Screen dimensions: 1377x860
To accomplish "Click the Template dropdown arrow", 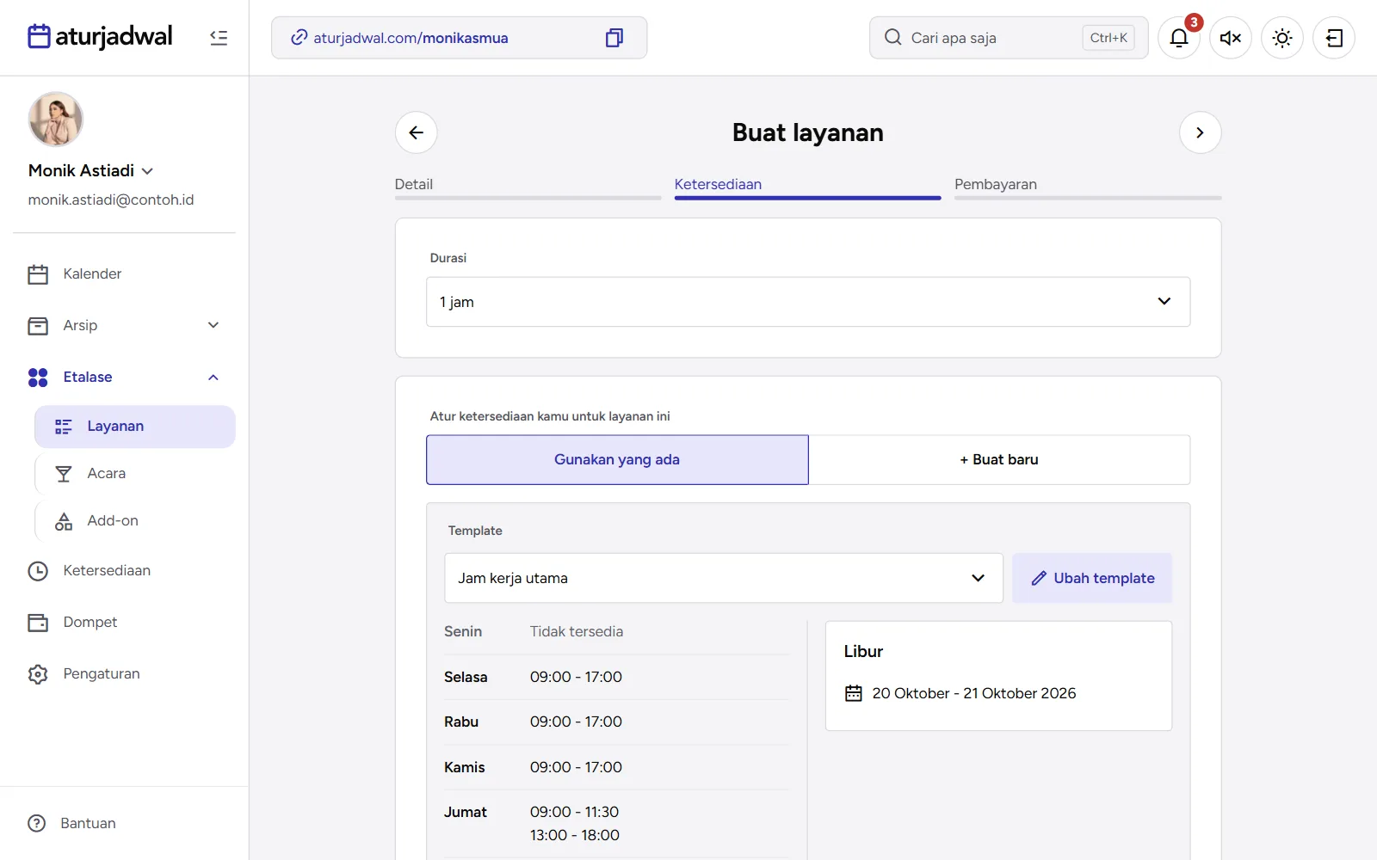I will point(978,578).
